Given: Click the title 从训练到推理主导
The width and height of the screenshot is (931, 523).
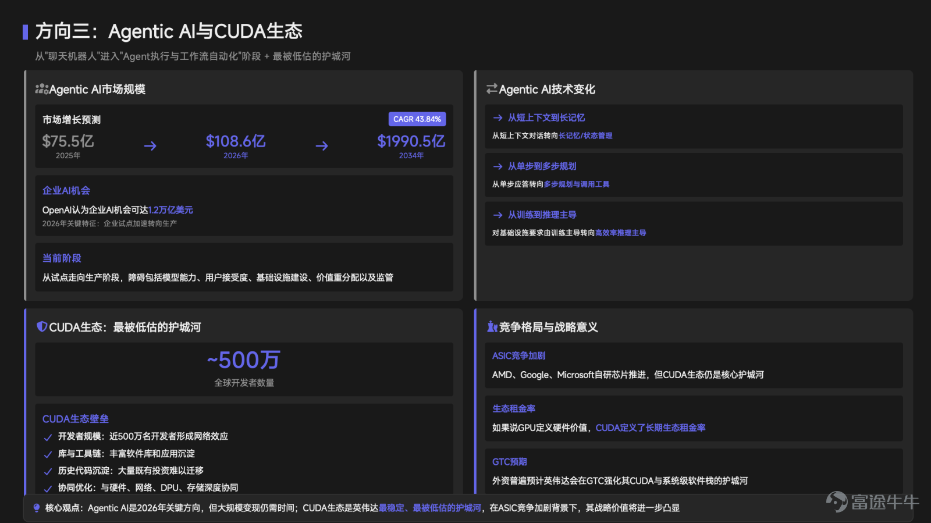Looking at the screenshot, I should coord(542,215).
